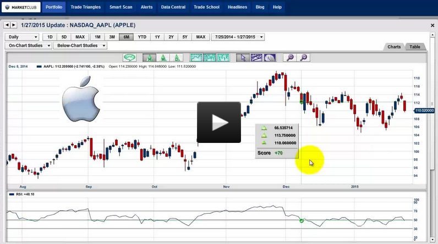Viewport: 438px width, 244px height.
Task: Open the Daily interval dropdown
Action: [22, 37]
